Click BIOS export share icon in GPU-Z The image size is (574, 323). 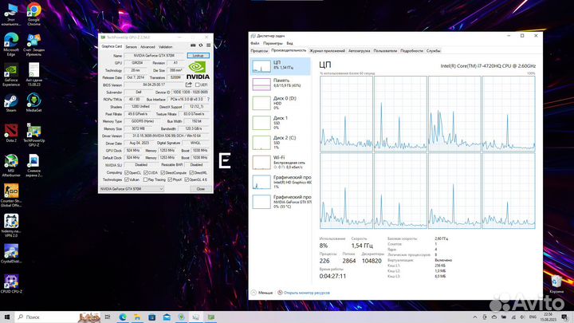[x=188, y=85]
